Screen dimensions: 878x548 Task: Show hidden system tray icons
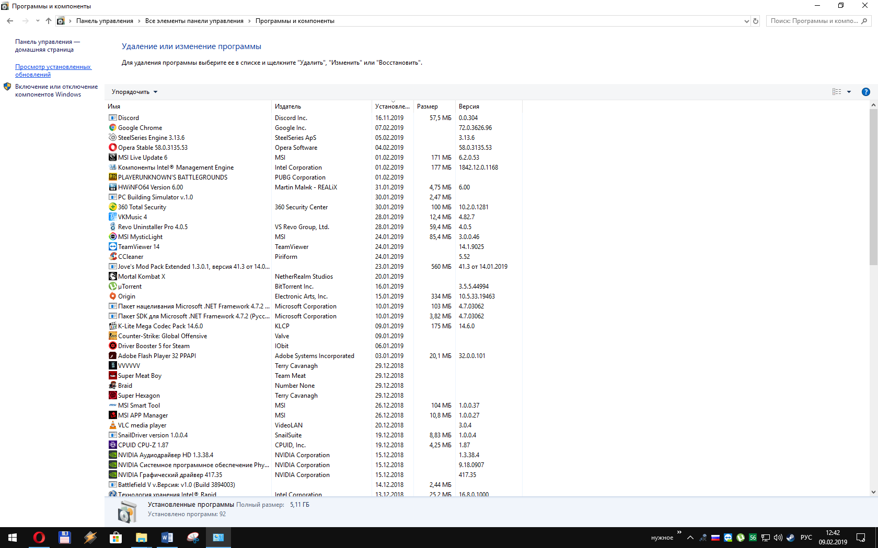(x=690, y=538)
